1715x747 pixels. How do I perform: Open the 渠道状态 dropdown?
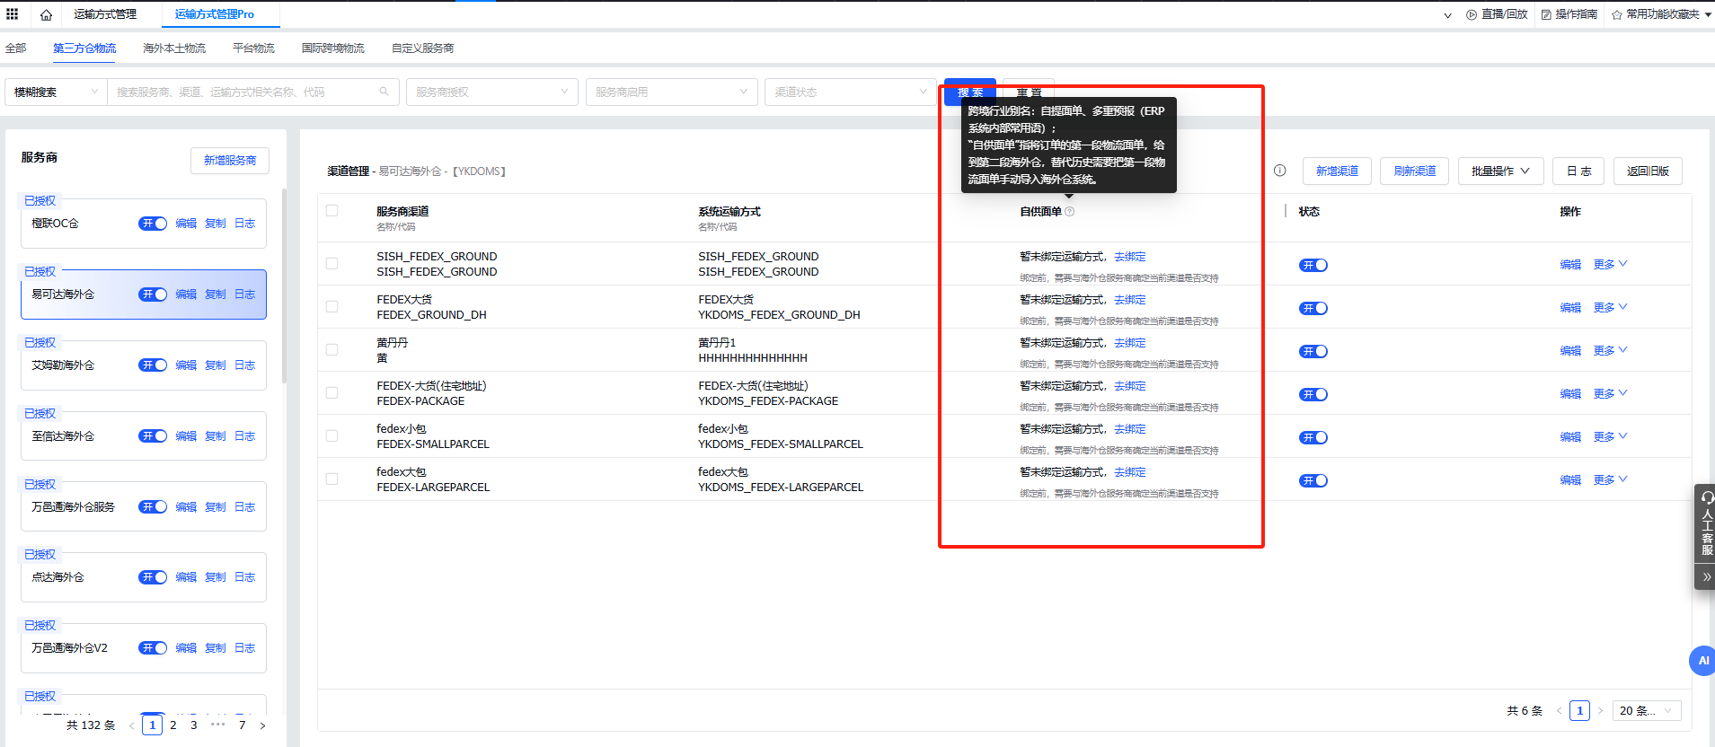[851, 92]
